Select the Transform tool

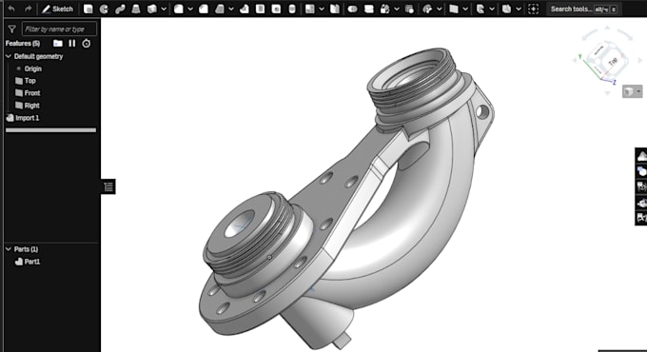pos(385,9)
